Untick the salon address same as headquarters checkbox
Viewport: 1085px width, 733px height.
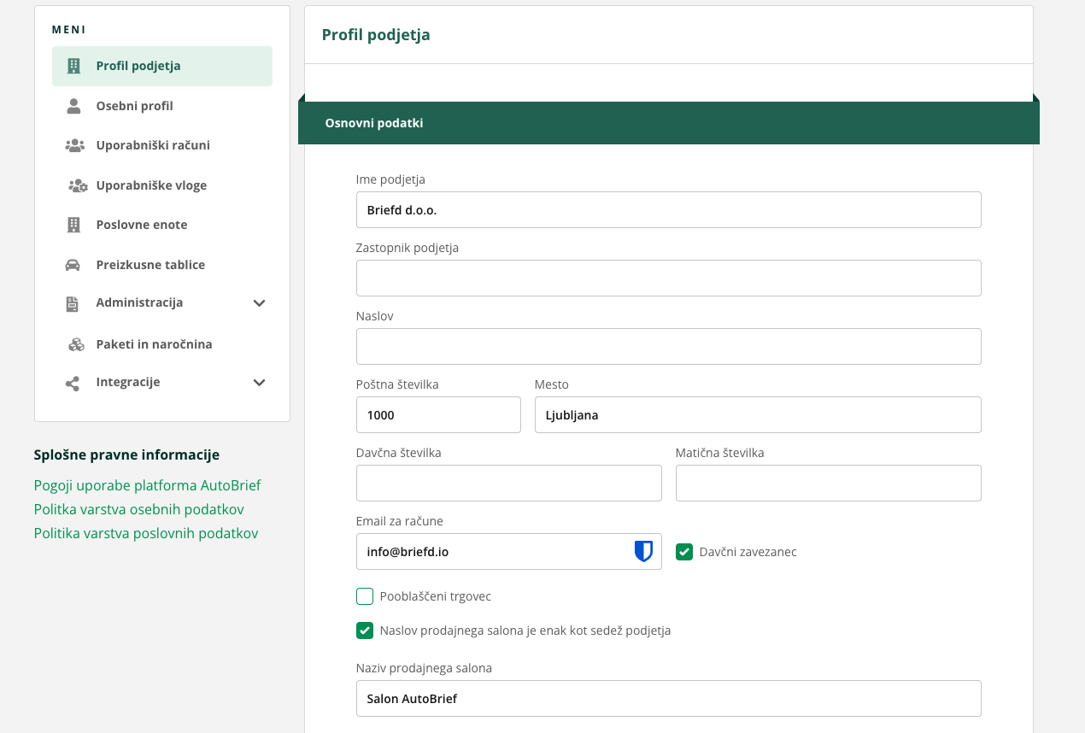(x=365, y=630)
